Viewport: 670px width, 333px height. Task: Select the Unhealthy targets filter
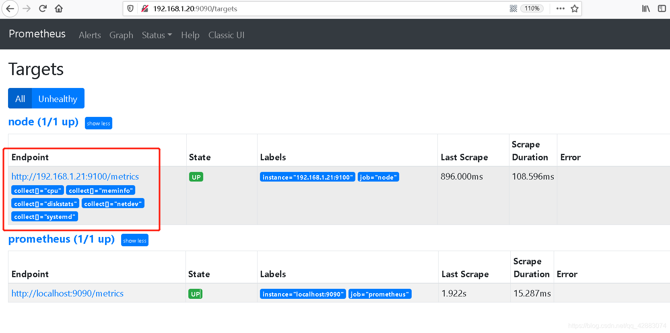click(58, 98)
